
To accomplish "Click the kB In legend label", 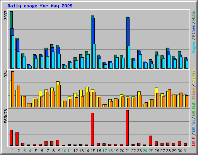I will [194, 126].
